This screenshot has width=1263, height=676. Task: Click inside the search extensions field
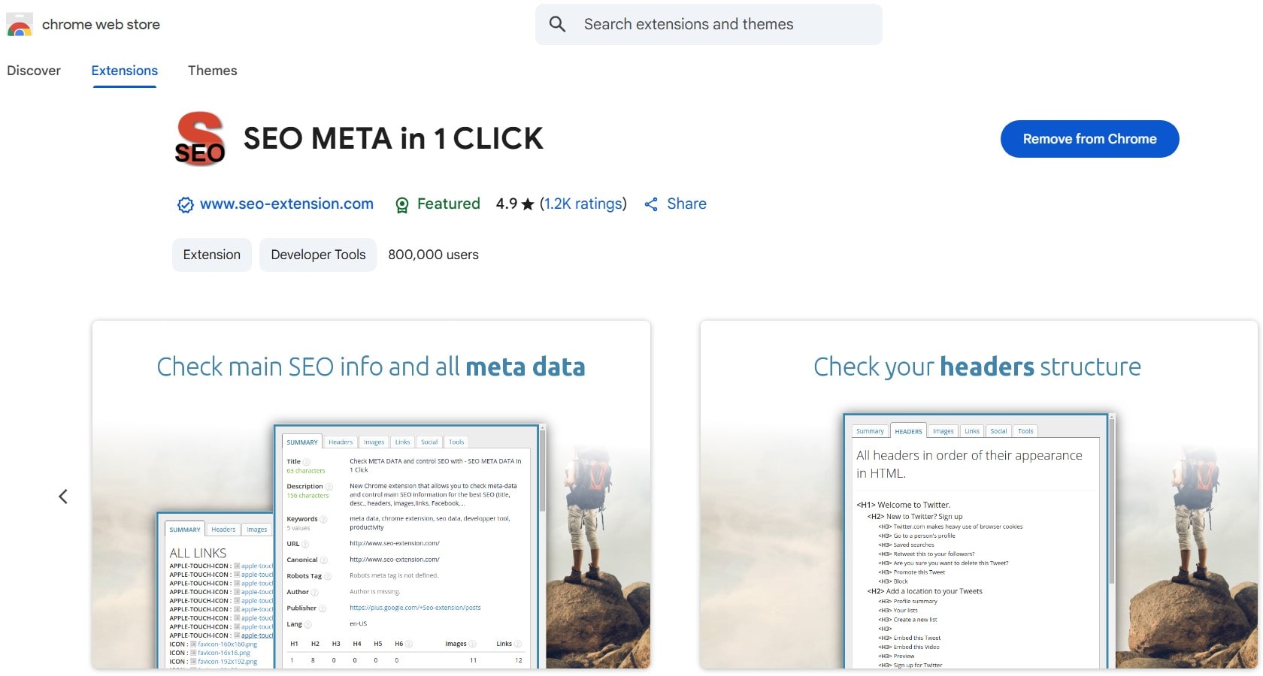[714, 23]
